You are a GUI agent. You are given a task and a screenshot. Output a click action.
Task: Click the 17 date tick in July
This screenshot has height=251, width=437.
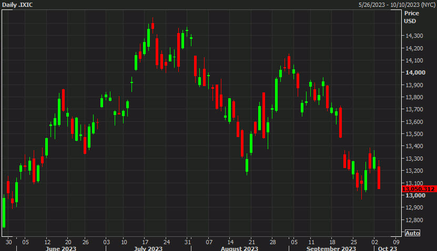(x=145, y=242)
